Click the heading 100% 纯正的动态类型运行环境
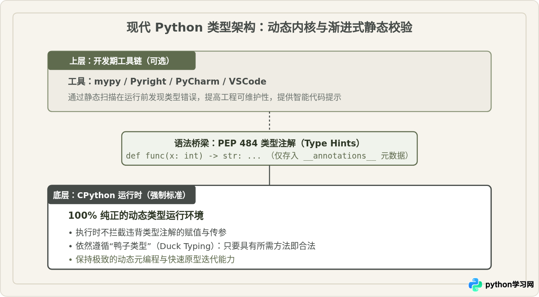Screen dimensions: 539x297 (136, 216)
